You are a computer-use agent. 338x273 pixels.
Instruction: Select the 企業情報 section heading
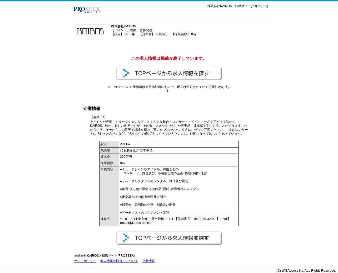(x=92, y=109)
